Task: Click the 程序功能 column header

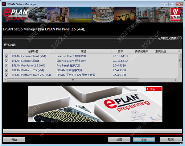Action: (x=33, y=51)
